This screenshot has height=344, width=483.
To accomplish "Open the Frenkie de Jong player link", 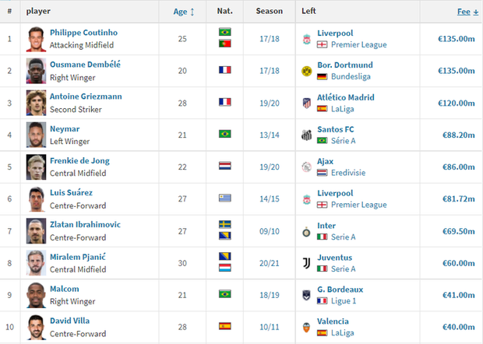I will point(81,161).
